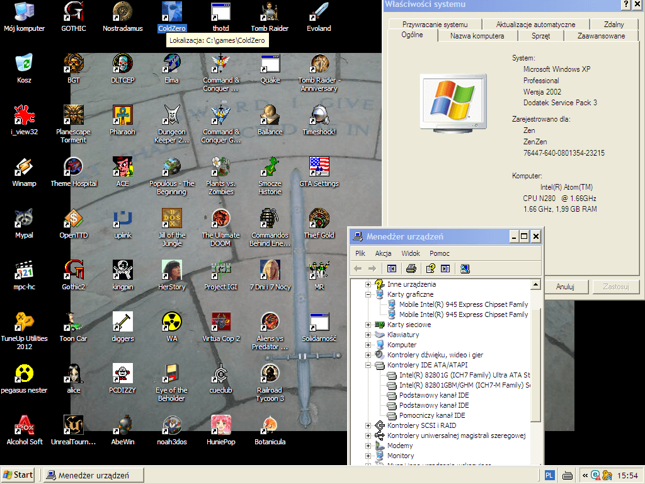The height and width of the screenshot is (484, 645).
Task: Click the Mój komputer desktop icon
Action: [x=25, y=16]
